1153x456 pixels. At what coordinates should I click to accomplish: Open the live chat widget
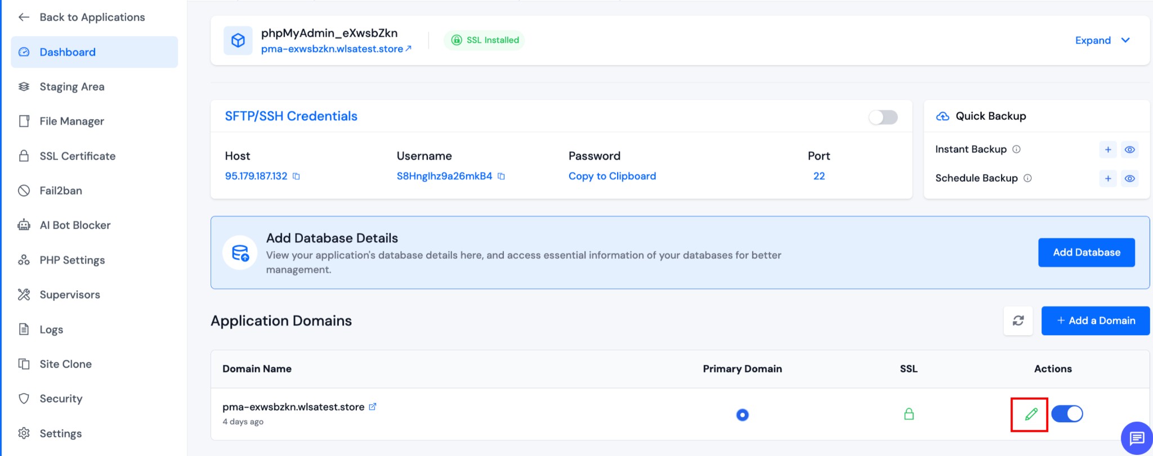coord(1136,437)
